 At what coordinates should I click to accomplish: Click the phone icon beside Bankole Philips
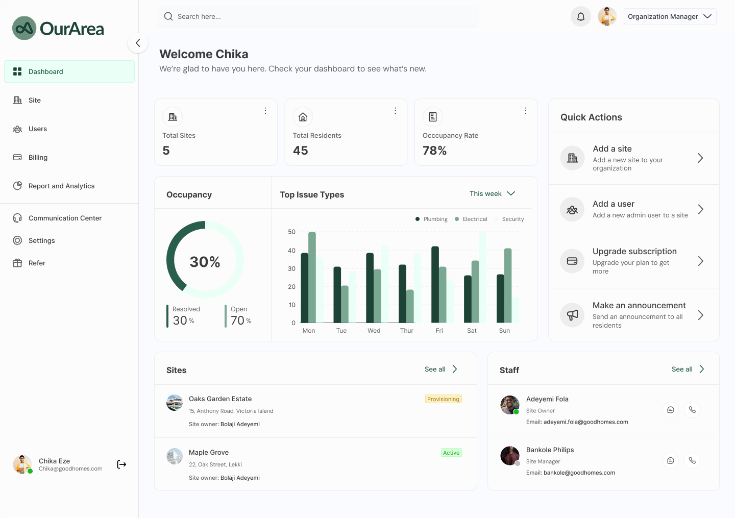692,460
